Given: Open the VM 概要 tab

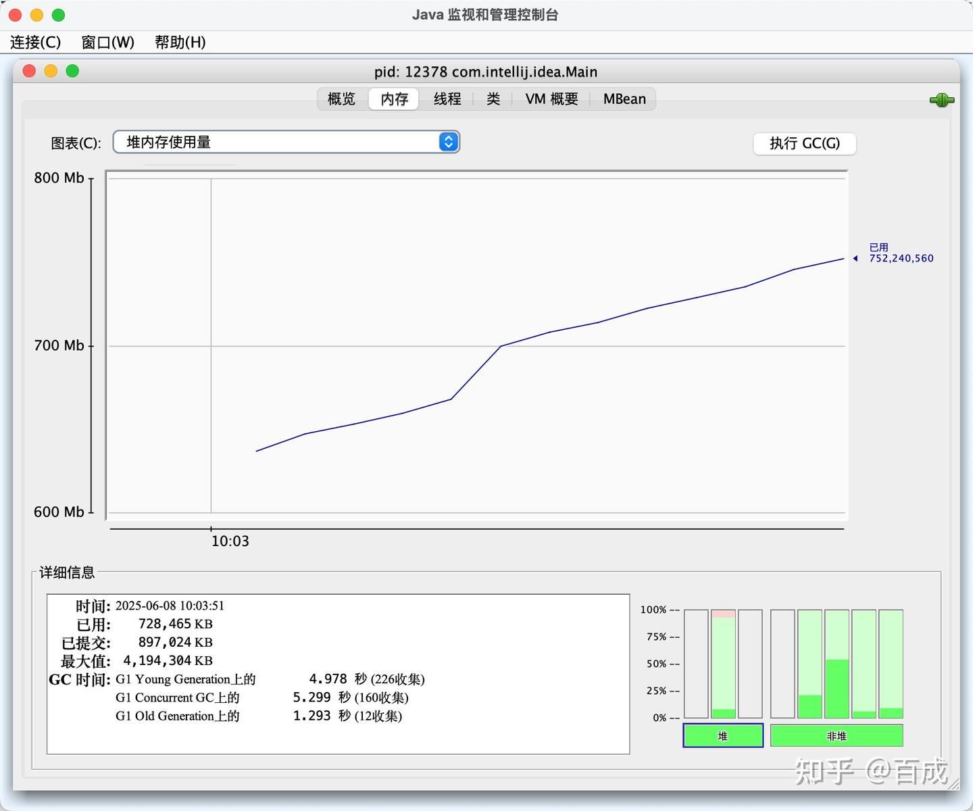Looking at the screenshot, I should tap(551, 99).
